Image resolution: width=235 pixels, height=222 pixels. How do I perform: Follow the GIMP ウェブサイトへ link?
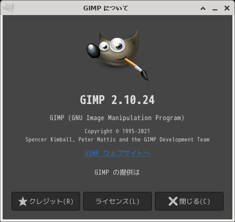point(117,153)
